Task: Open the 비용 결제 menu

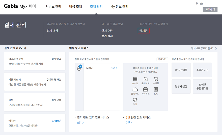Action: (75, 7)
